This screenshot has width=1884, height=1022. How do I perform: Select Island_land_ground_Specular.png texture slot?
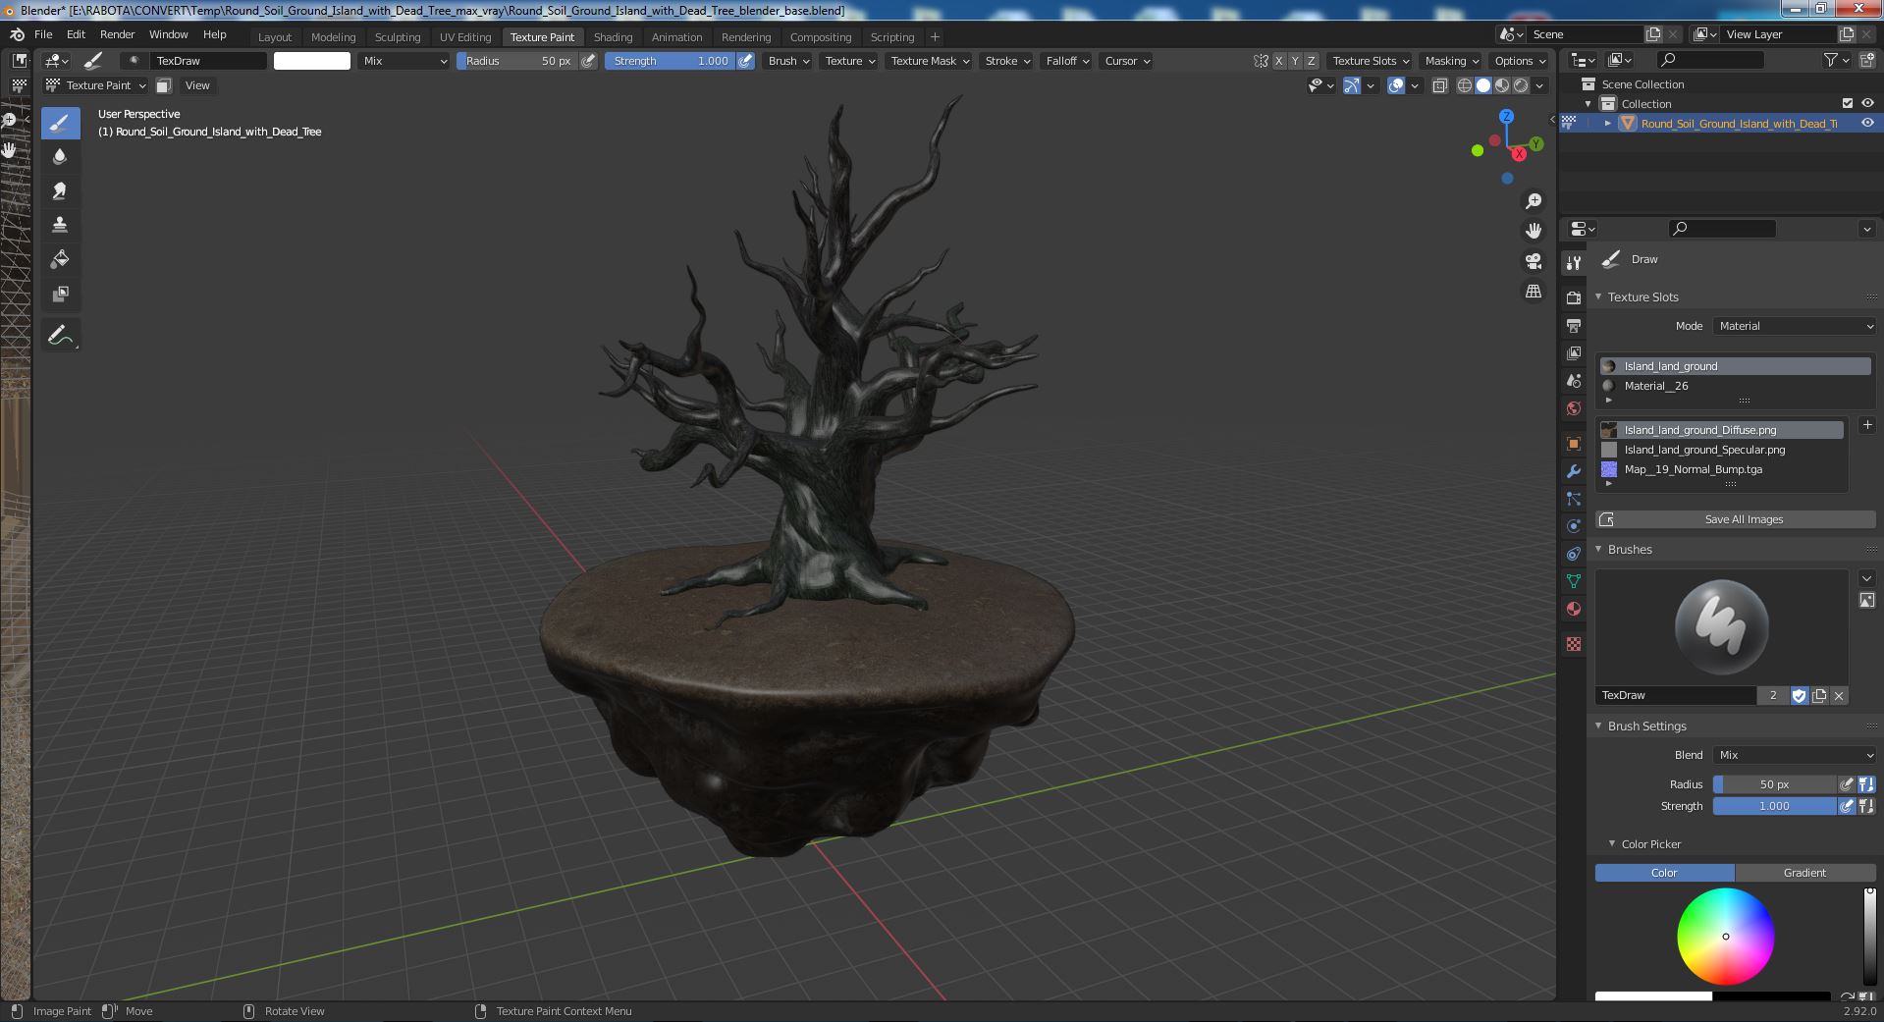(x=1721, y=450)
